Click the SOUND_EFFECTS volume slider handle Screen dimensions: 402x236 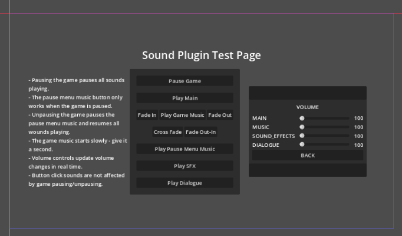[302, 136]
